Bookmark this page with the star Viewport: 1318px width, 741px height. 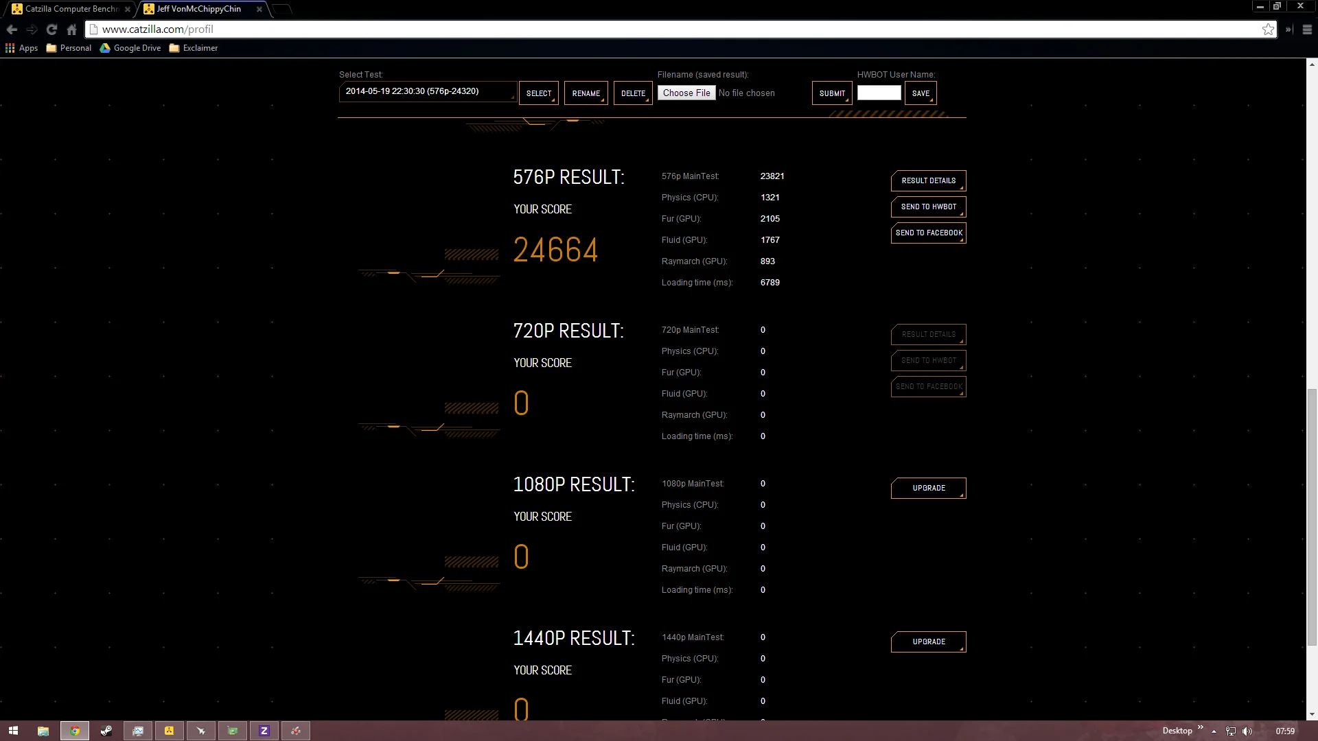[1268, 30]
